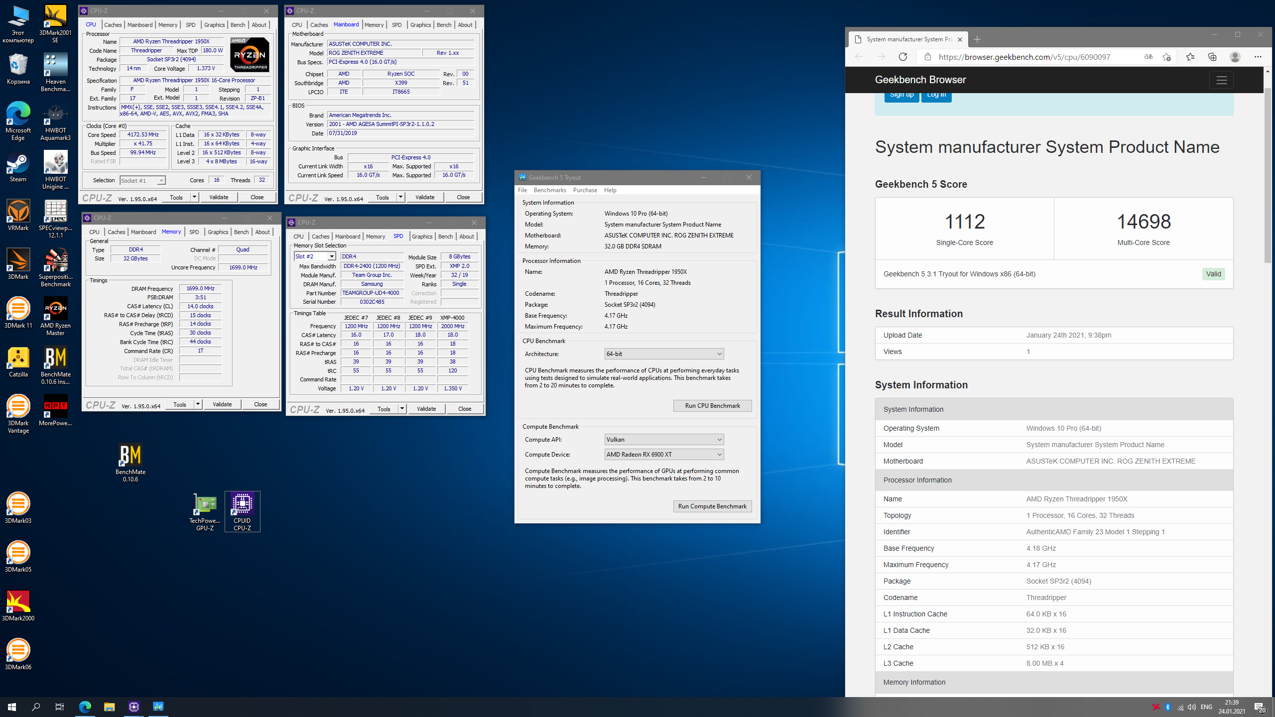Open 3DMark Vantage desktop shortcut

tap(18, 414)
